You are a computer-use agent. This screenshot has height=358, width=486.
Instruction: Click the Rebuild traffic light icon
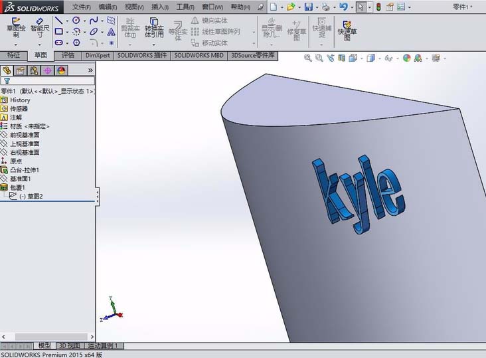click(x=378, y=7)
